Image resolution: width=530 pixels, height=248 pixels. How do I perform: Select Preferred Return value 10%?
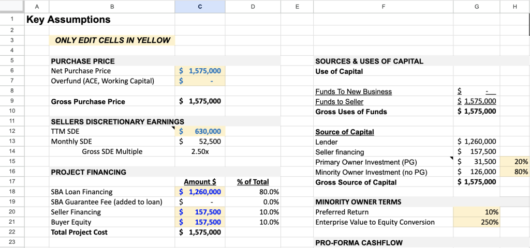(477, 212)
